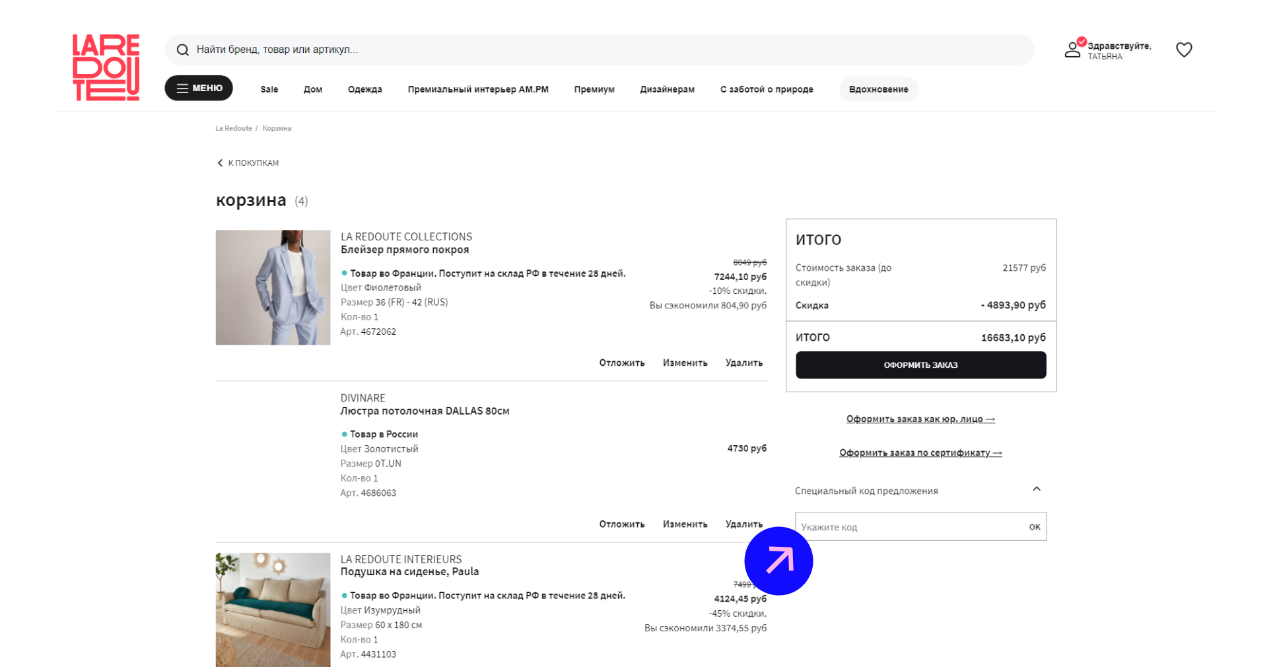
Task: Open the Paula cushion sofa thumbnail
Action: click(273, 610)
